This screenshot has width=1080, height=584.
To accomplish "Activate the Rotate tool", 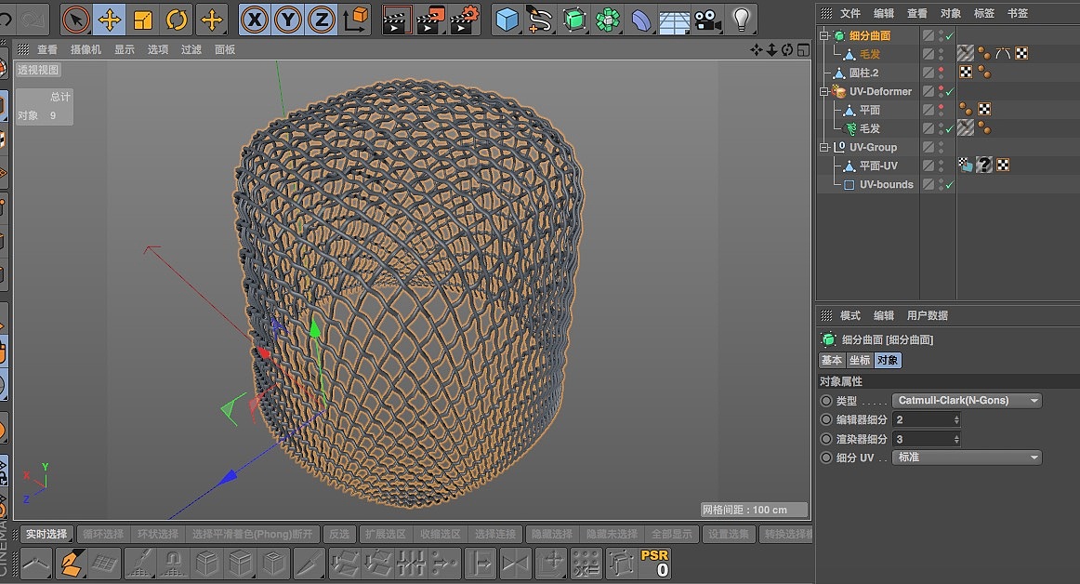I will coord(177,20).
